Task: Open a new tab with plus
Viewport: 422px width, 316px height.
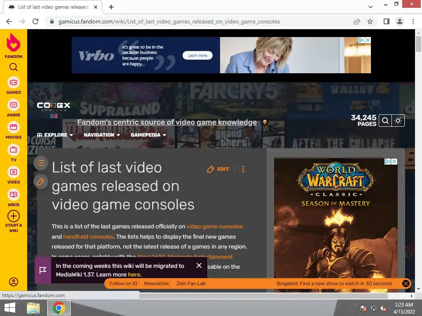Action: [111, 7]
